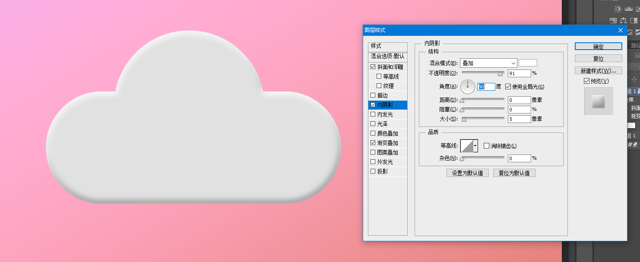Enable the 纹理 (Texture) checkbox
Image resolution: width=640 pixels, height=262 pixels.
[x=379, y=86]
